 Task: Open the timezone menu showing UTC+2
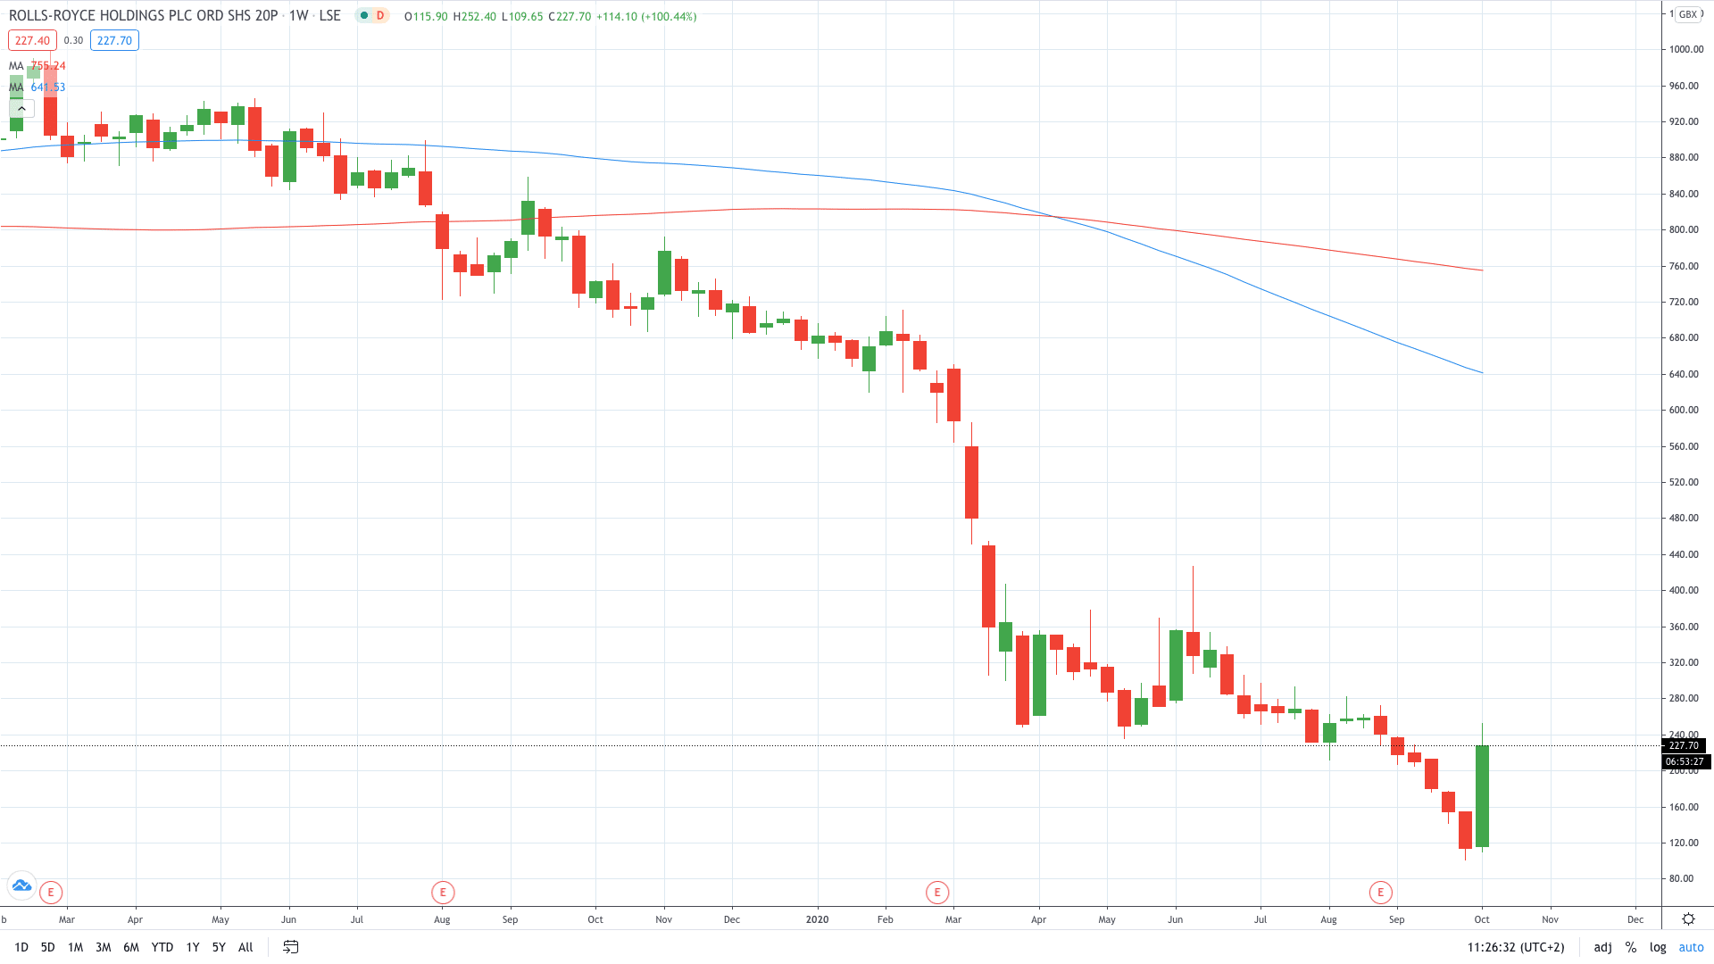(x=1516, y=947)
